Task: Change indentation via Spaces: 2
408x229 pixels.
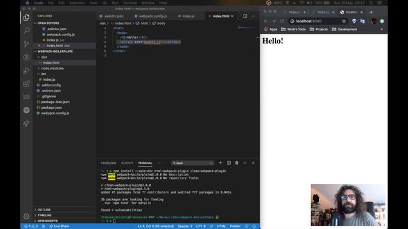Action: (x=185, y=226)
